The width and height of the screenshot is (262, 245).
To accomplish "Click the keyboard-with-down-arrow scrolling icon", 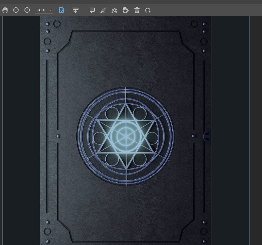I will [76, 10].
